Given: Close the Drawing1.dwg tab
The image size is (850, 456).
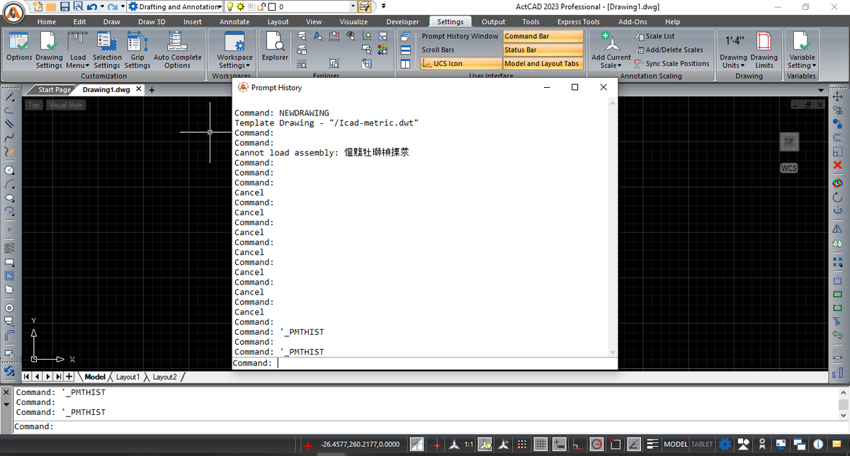Looking at the screenshot, I should point(139,89).
